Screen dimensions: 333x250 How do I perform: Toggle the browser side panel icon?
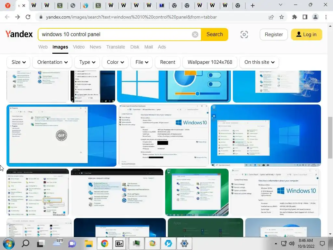pos(305,17)
